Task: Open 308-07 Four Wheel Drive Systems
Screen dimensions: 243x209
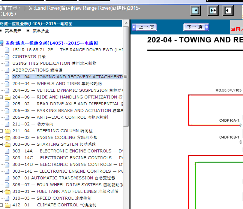Action: [67, 185]
